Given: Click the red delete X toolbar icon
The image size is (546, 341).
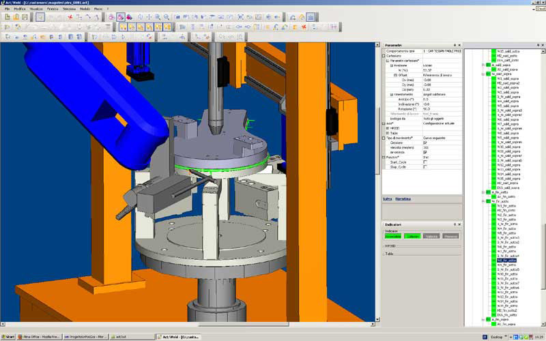Looking at the screenshot, I should 70,16.
